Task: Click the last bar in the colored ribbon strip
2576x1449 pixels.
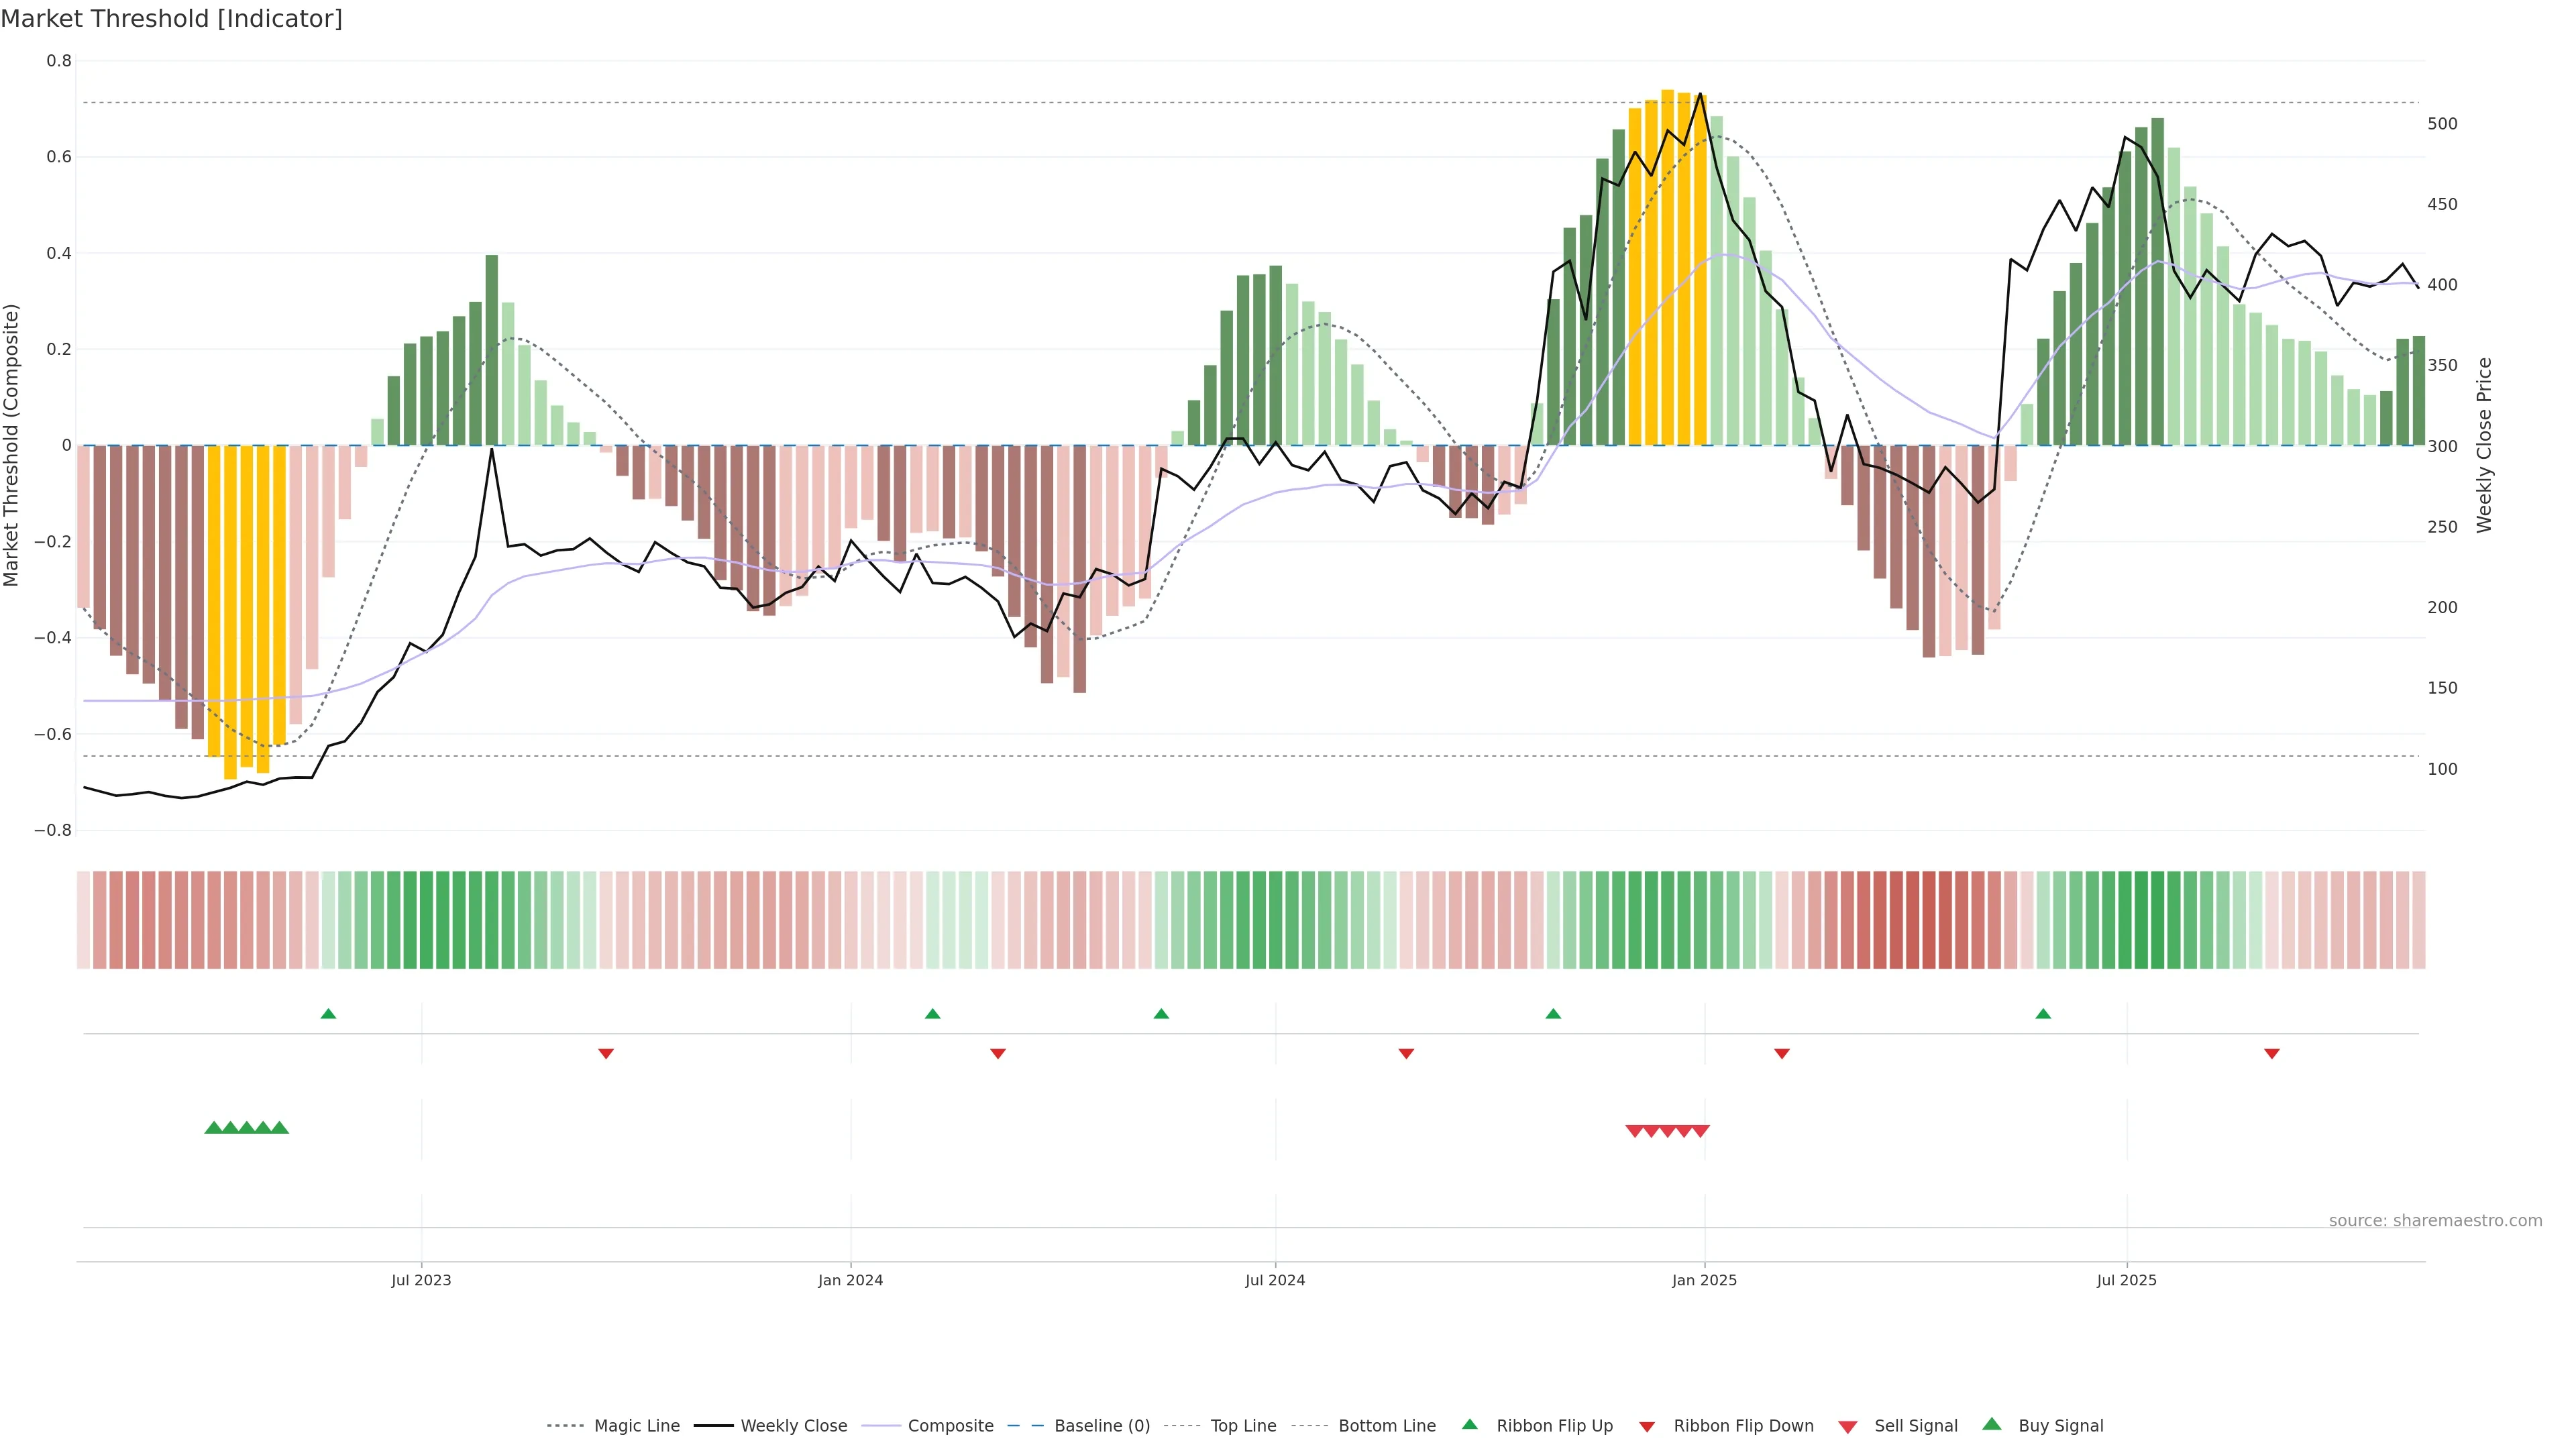Action: [x=2418, y=920]
